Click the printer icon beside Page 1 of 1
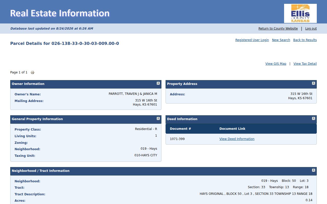Screen dimensions: 327x204 [32, 72]
